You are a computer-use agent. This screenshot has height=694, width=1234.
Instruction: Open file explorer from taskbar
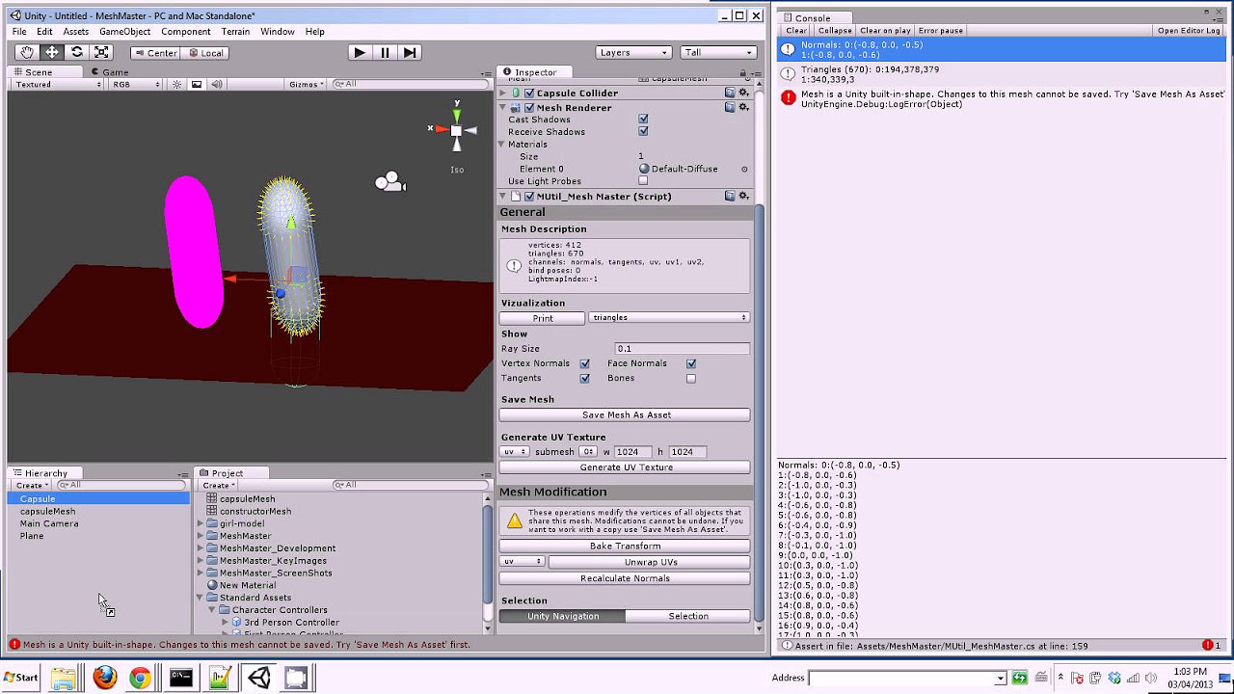tap(64, 679)
